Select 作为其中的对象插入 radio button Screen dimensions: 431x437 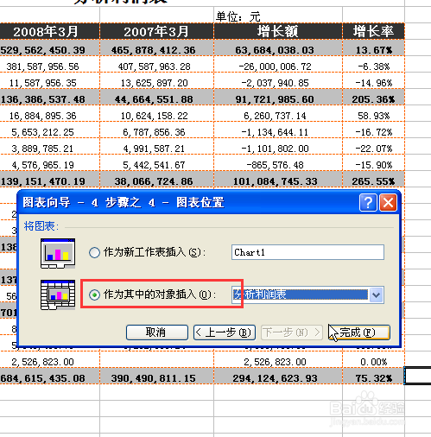tap(94, 294)
